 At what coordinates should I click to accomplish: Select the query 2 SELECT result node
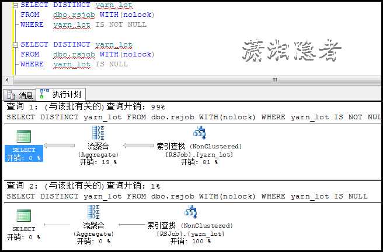[x=24, y=225]
